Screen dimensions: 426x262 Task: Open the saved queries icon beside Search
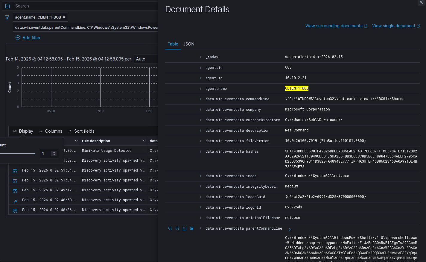tap(7, 6)
